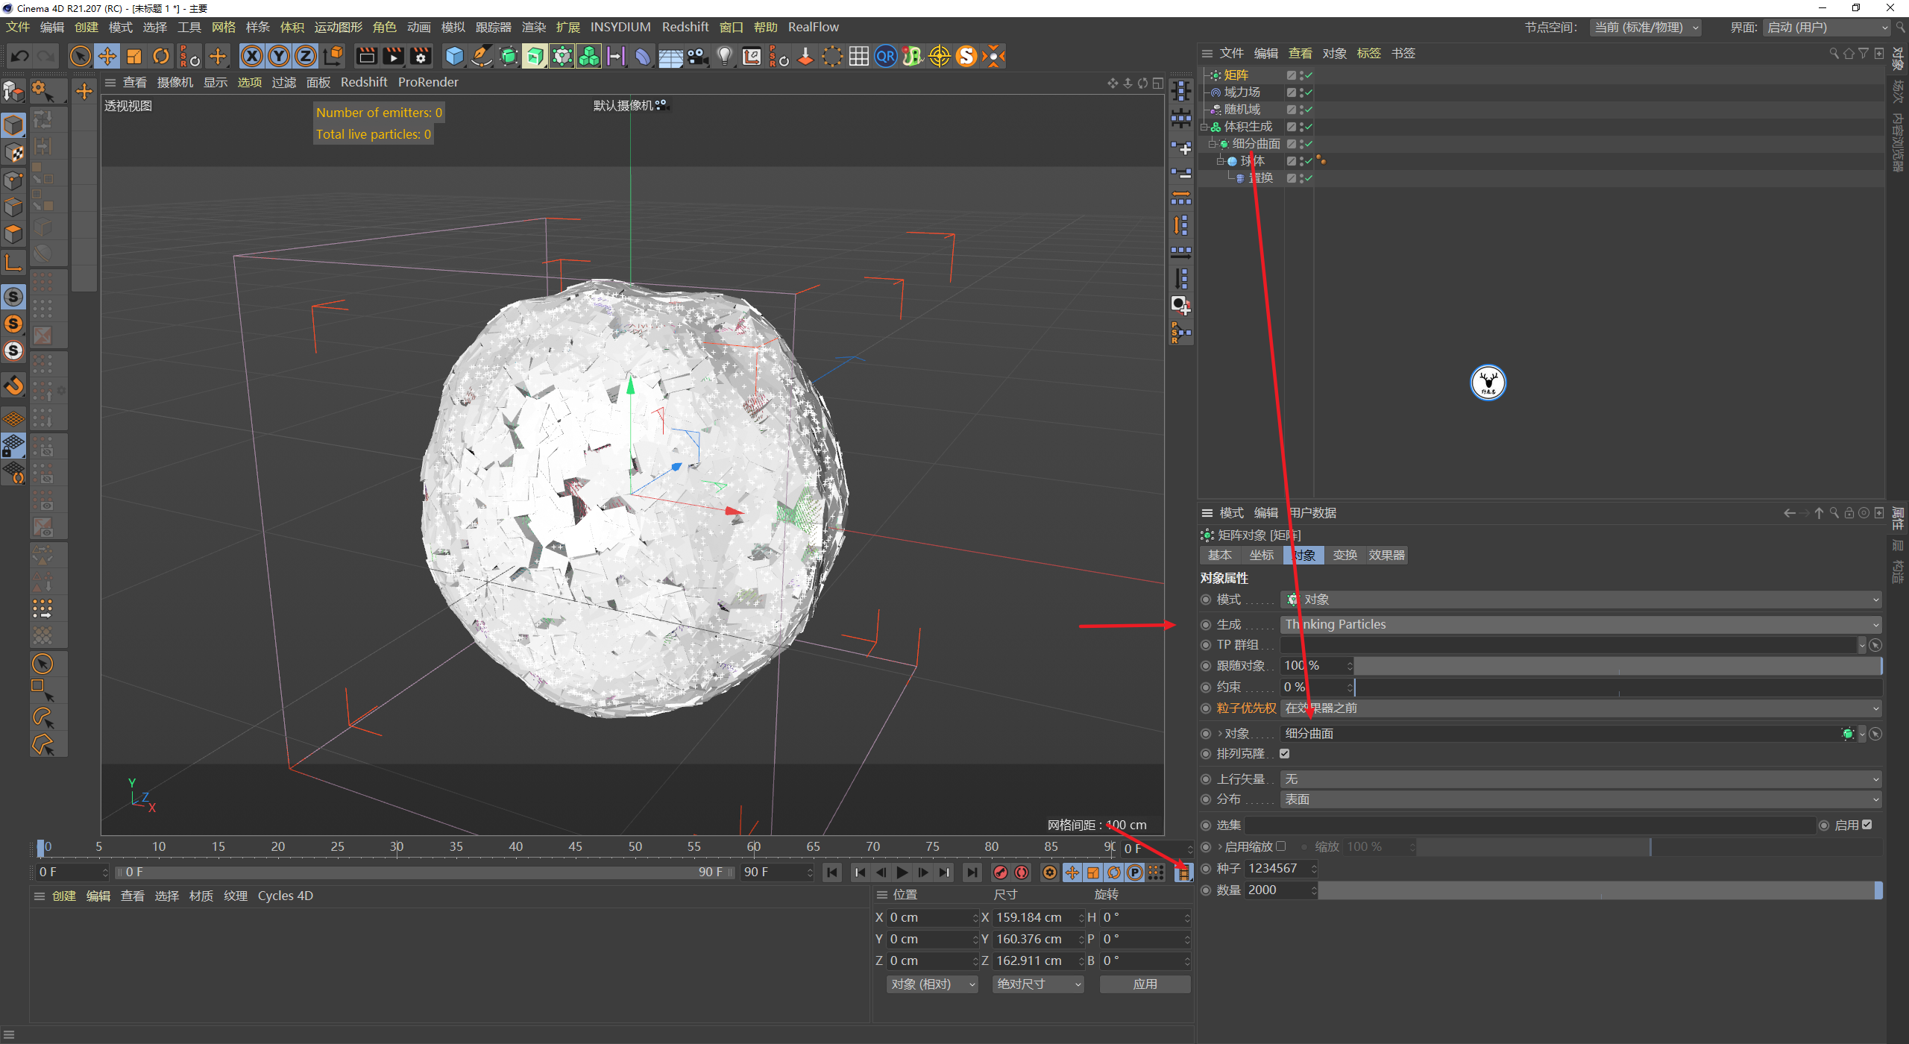Adjust the 跟随对象 slider

1618,666
